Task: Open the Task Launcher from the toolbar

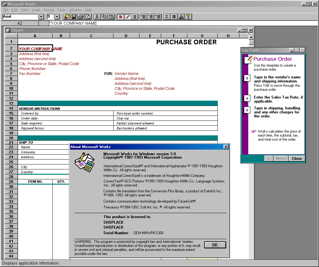Action: click(66, 17)
